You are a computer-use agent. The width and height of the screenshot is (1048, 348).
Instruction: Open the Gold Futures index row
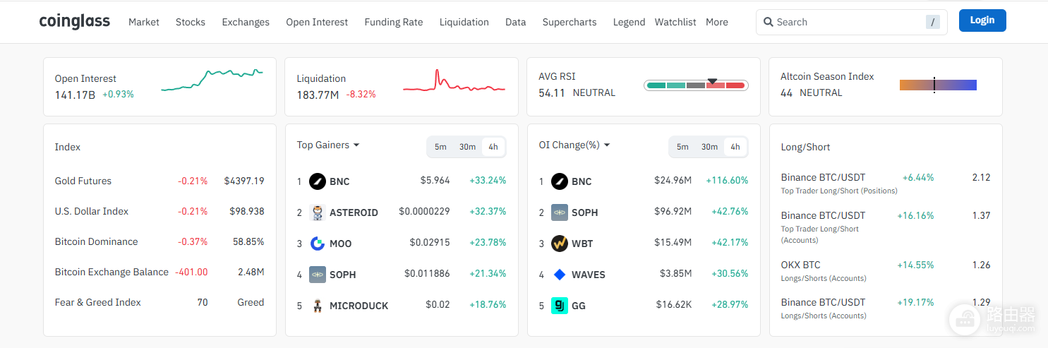(159, 181)
